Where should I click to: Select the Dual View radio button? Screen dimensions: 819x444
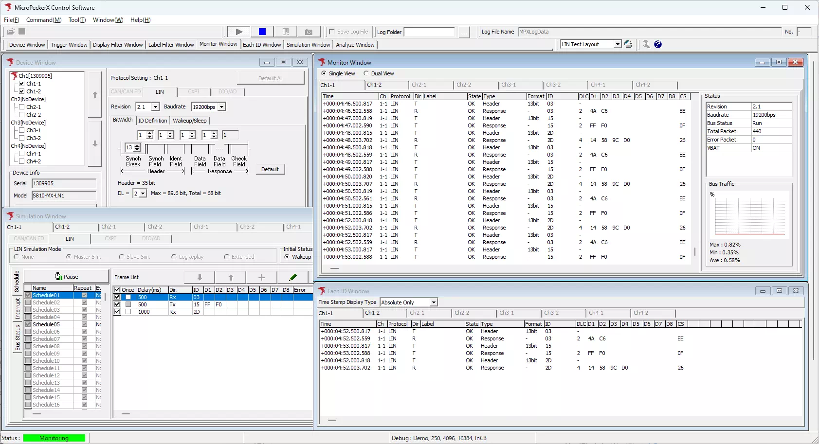pyautogui.click(x=366, y=73)
